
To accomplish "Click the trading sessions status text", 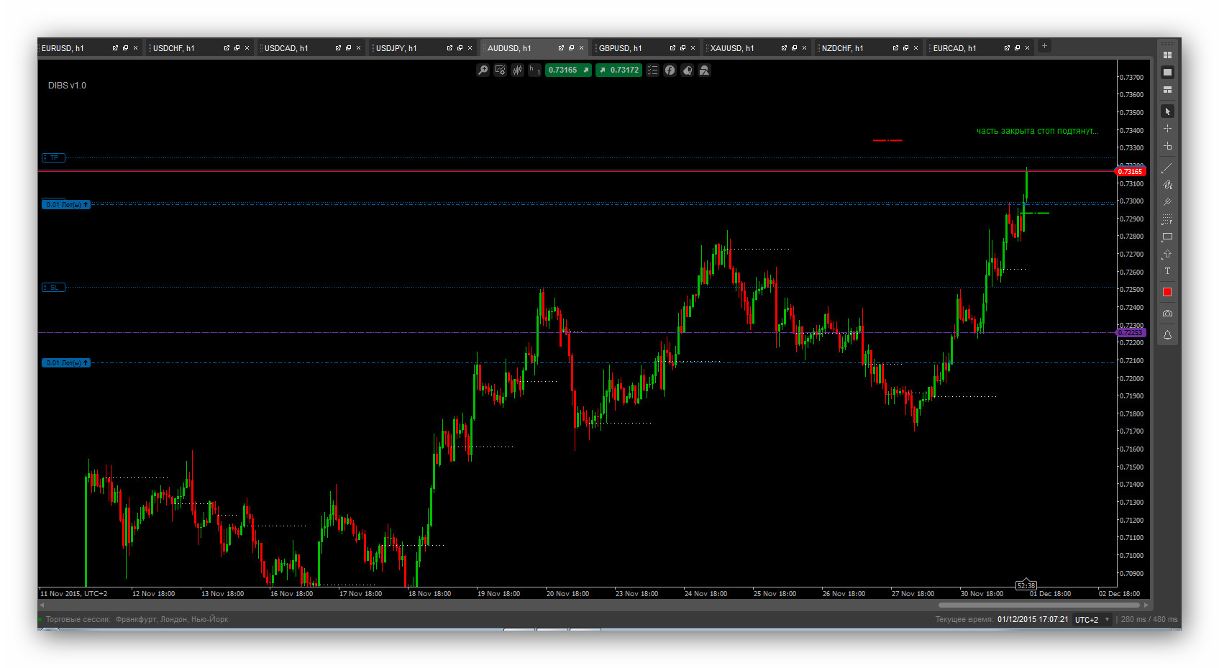I will (x=137, y=619).
